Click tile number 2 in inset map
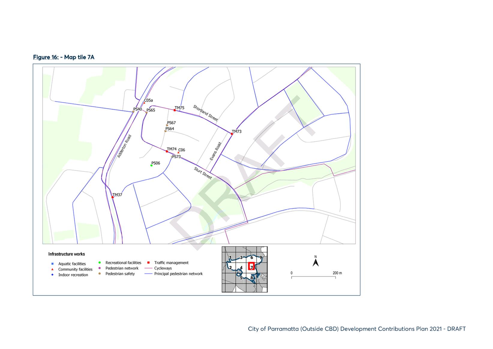The height and width of the screenshot is (349, 493). coord(230,268)
